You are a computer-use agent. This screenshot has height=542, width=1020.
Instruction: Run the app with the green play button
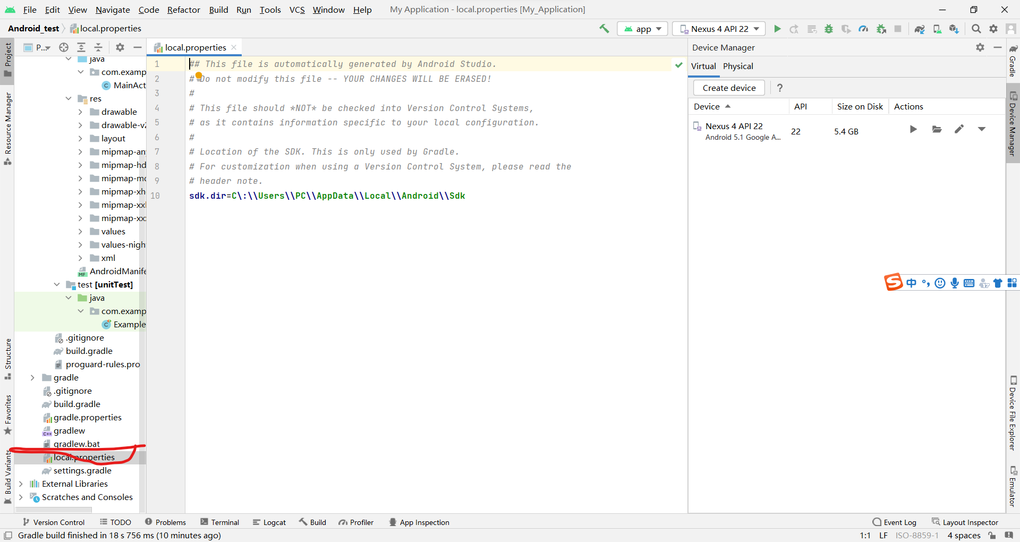[777, 29]
